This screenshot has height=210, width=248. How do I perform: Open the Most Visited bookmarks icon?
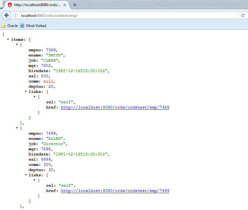(x=22, y=25)
